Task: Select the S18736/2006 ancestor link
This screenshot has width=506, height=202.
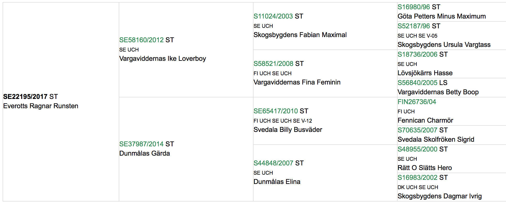Action: tap(417, 54)
